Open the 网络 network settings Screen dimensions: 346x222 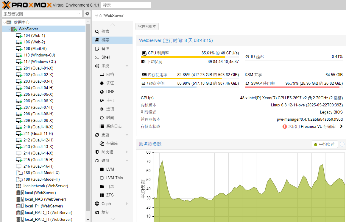(112, 75)
